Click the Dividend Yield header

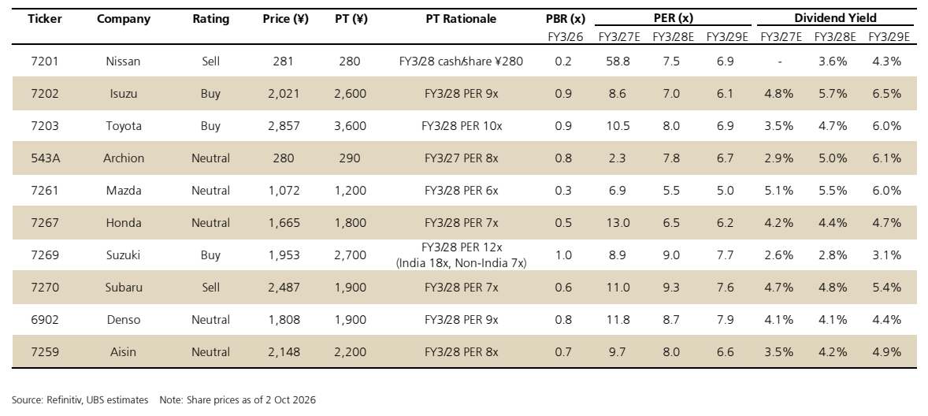835,18
